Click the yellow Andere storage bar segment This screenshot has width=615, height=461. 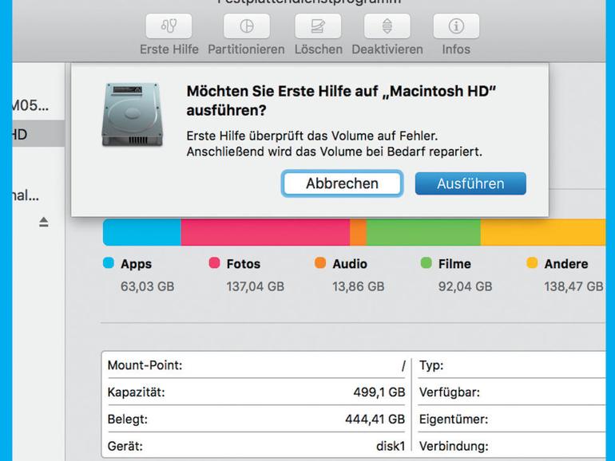point(543,232)
